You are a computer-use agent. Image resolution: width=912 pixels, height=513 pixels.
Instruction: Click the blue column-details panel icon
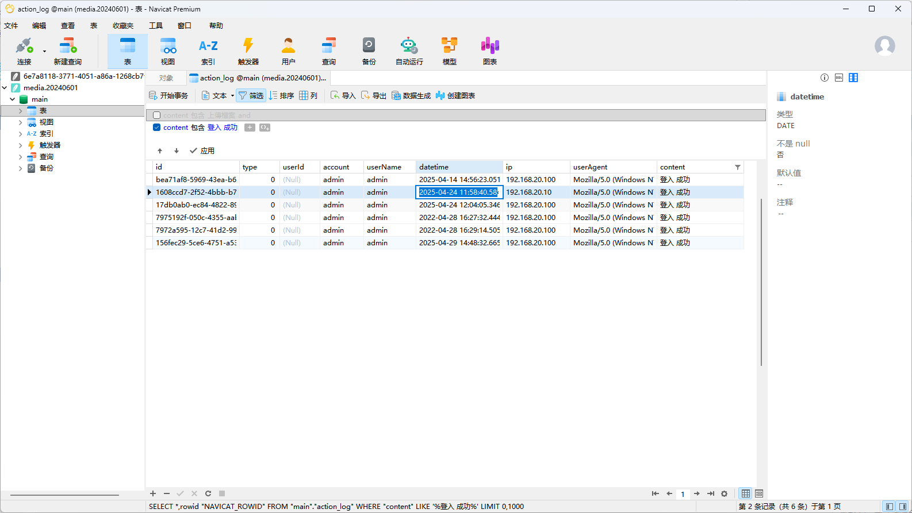tap(853, 78)
